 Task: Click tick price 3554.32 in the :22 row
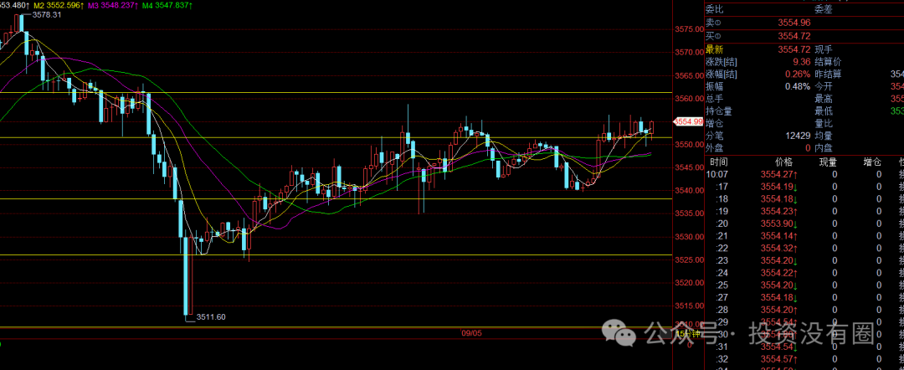pyautogui.click(x=779, y=249)
